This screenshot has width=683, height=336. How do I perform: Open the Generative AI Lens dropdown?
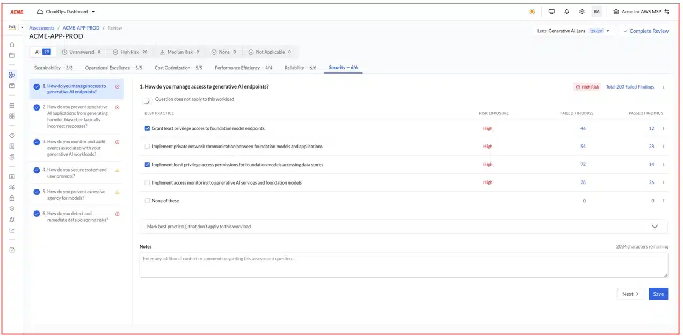point(573,31)
